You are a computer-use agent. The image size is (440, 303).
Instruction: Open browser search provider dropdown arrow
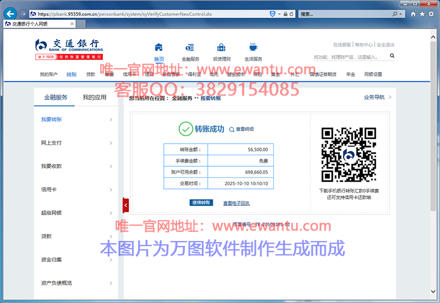tap(400, 14)
